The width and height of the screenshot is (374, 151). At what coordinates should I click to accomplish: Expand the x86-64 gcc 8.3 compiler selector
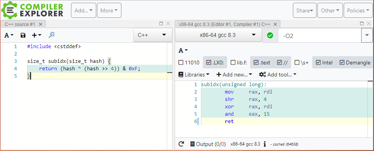tap(218, 35)
